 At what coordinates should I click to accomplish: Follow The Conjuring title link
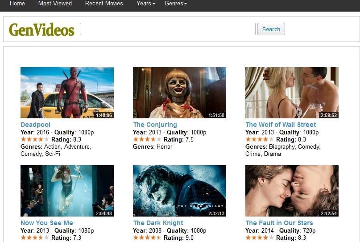coord(155,125)
